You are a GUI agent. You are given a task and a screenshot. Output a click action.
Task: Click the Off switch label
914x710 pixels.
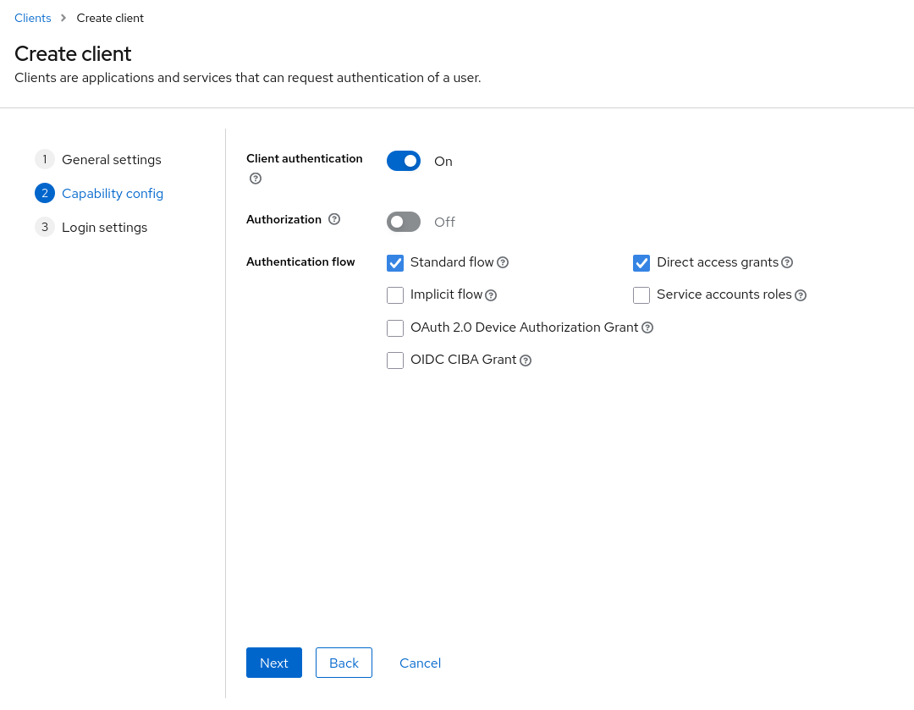coord(445,222)
